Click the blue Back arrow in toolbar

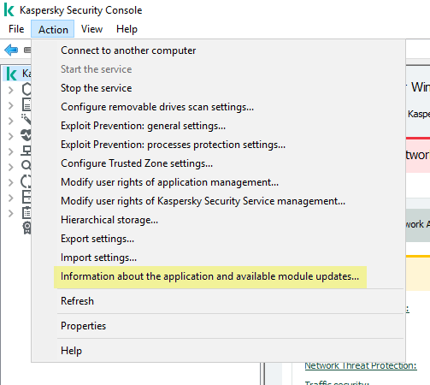click(11, 50)
